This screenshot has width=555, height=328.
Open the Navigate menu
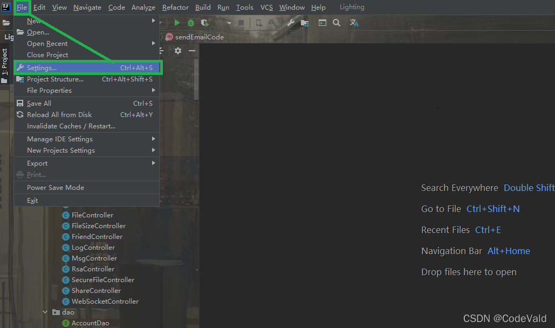[87, 8]
